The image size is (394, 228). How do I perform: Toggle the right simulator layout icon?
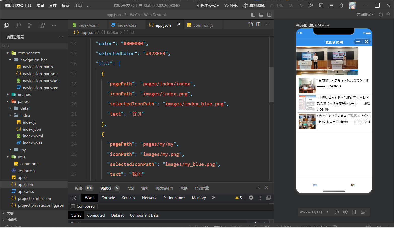click(x=269, y=15)
